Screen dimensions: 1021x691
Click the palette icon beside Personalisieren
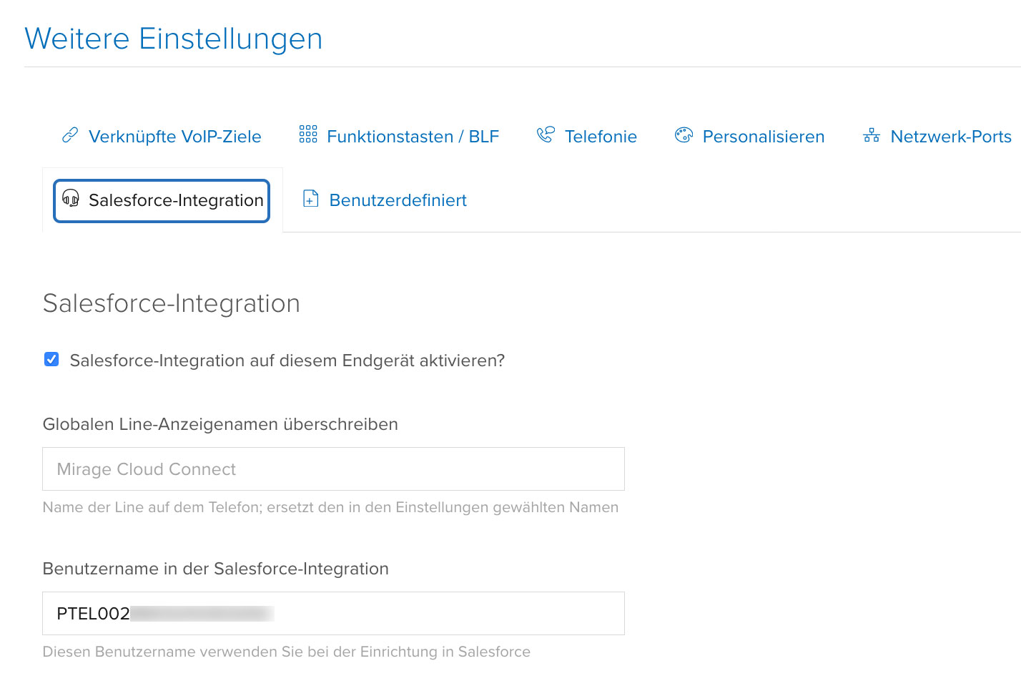[684, 134]
